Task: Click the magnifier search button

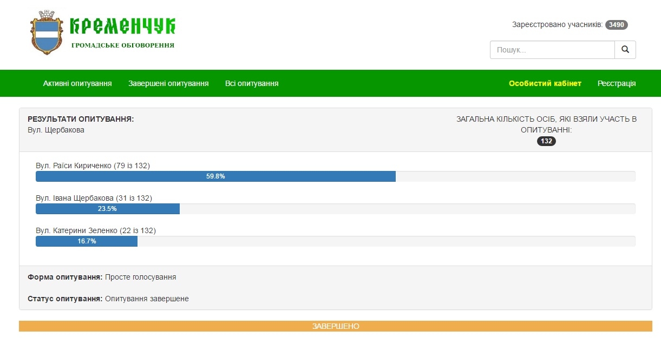Action: click(x=625, y=50)
